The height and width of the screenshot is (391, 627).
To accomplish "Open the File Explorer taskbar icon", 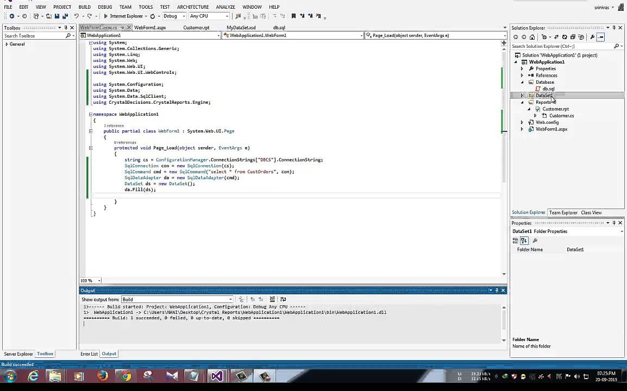I will tap(55, 376).
